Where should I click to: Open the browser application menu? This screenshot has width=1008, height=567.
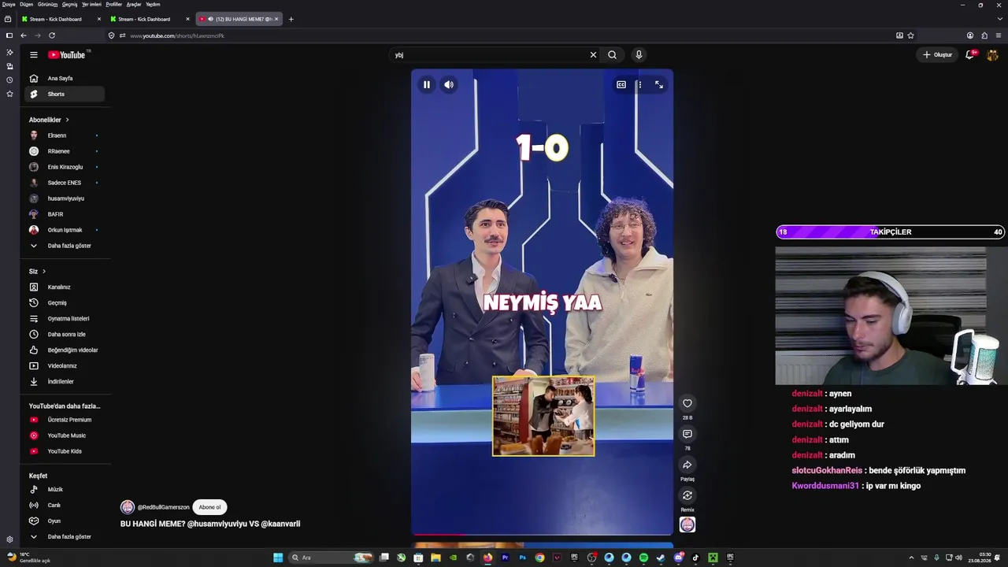pos(999,35)
